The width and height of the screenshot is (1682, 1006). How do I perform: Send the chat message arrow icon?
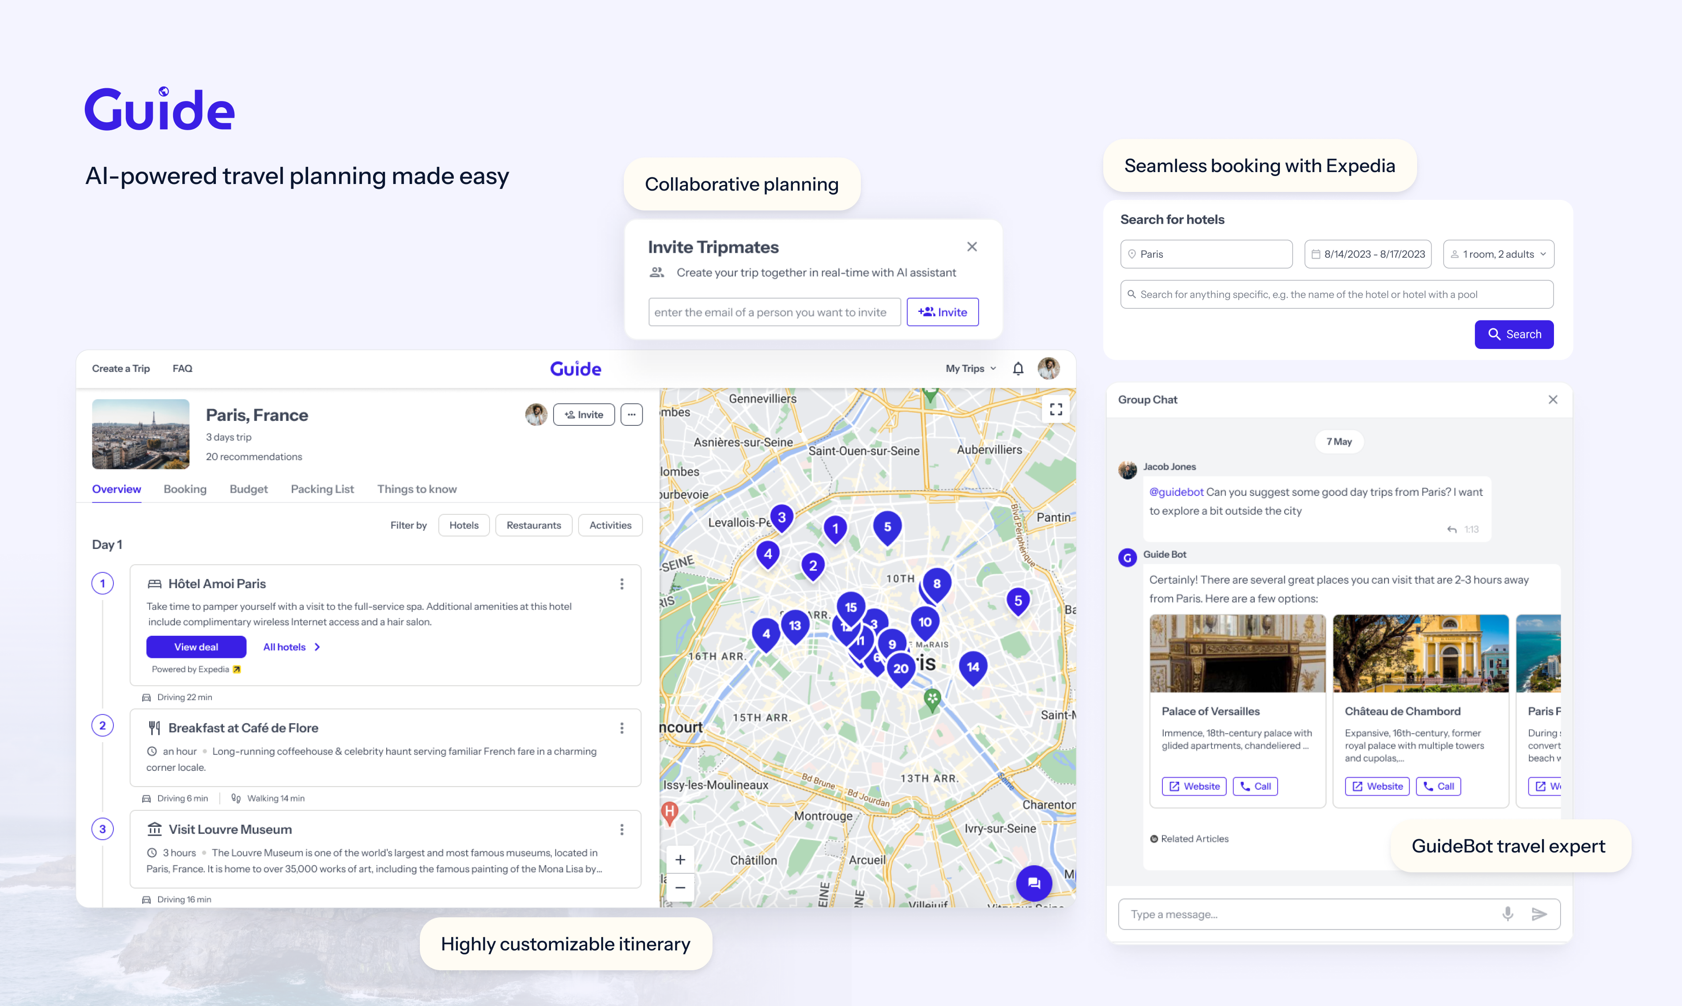(x=1539, y=914)
